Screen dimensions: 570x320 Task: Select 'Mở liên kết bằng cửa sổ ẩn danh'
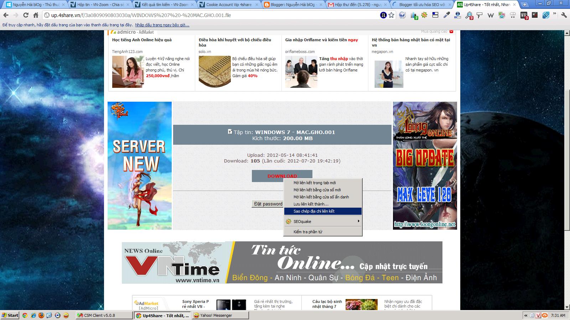coord(323,197)
